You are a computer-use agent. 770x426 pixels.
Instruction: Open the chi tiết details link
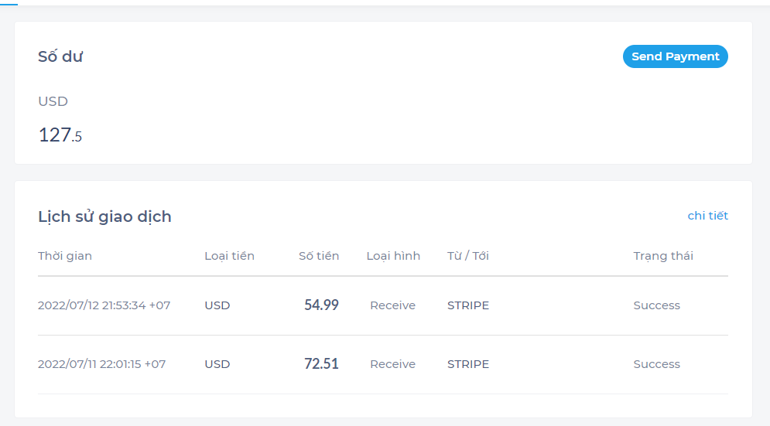707,216
